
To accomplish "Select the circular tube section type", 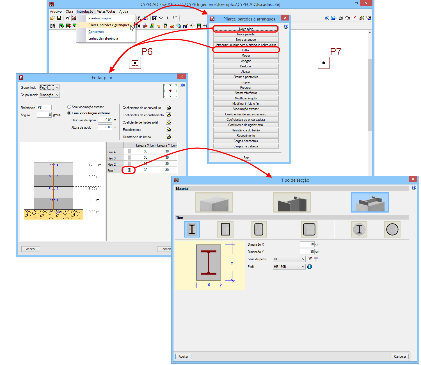I will tap(392, 229).
